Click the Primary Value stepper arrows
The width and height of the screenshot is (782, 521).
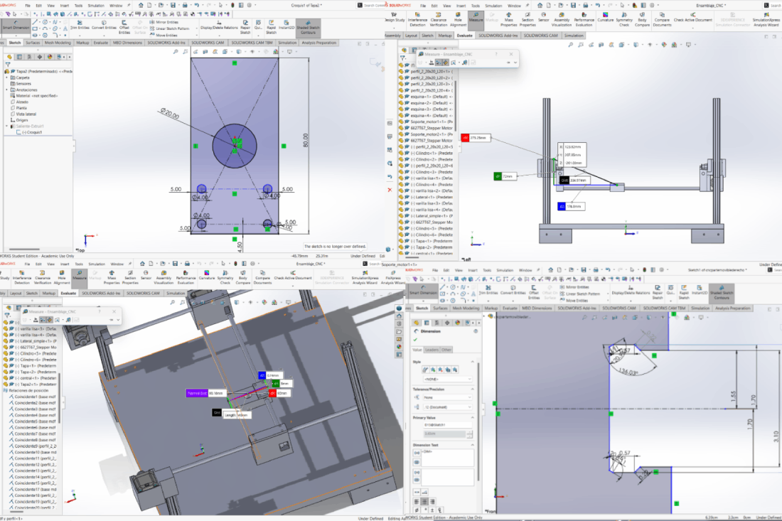(x=469, y=434)
